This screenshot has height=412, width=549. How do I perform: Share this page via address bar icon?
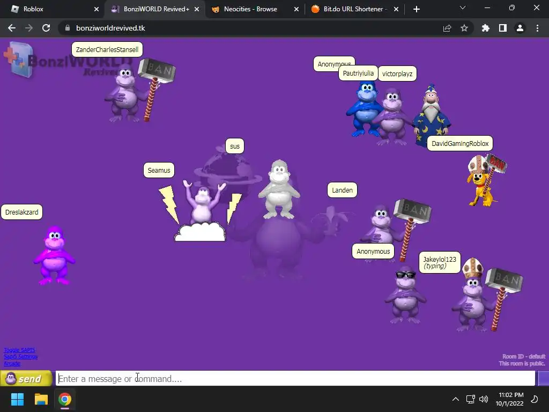coord(447,28)
